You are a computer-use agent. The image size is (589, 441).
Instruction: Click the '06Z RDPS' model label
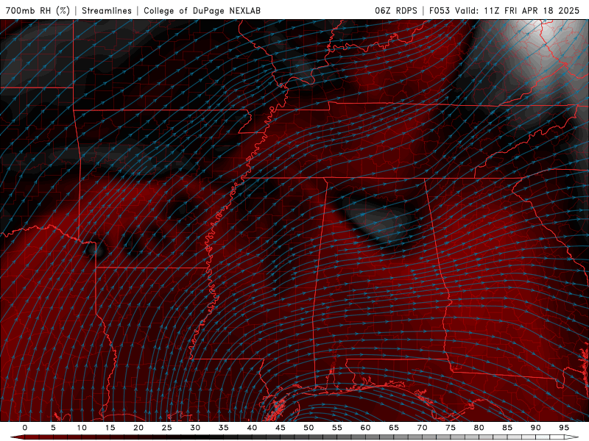point(395,10)
